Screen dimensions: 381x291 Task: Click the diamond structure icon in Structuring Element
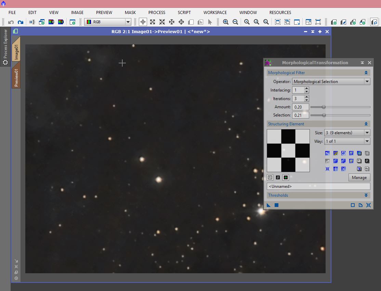tap(343, 161)
